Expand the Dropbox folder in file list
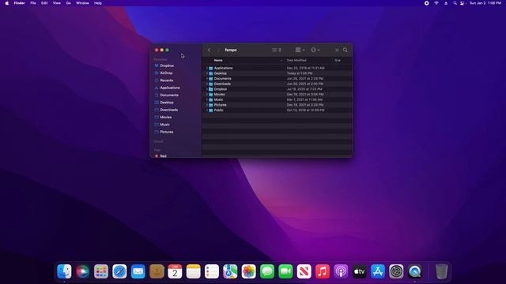Image resolution: width=506 pixels, height=284 pixels. [206, 89]
